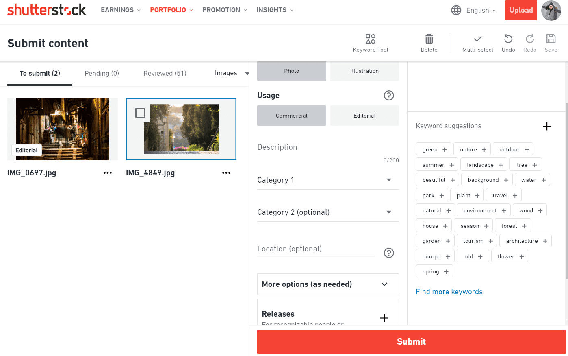Open the Images filter dropdown
This screenshot has height=356, width=568.
232,73
